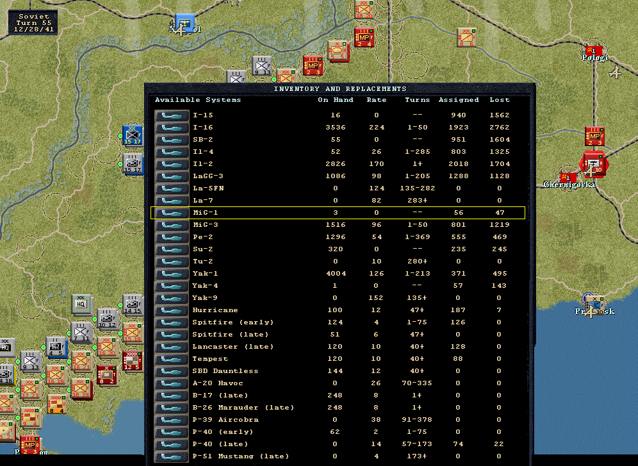
Task: Select the red unit stack at Chernigovka crossroads
Action: [x=594, y=165]
